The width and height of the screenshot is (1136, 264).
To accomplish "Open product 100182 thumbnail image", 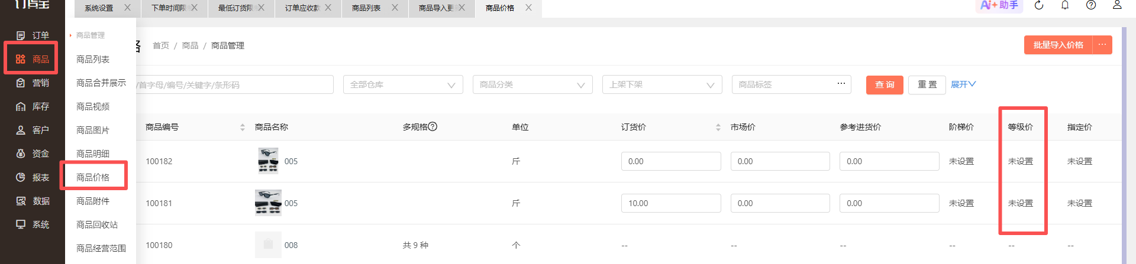I will pyautogui.click(x=268, y=161).
